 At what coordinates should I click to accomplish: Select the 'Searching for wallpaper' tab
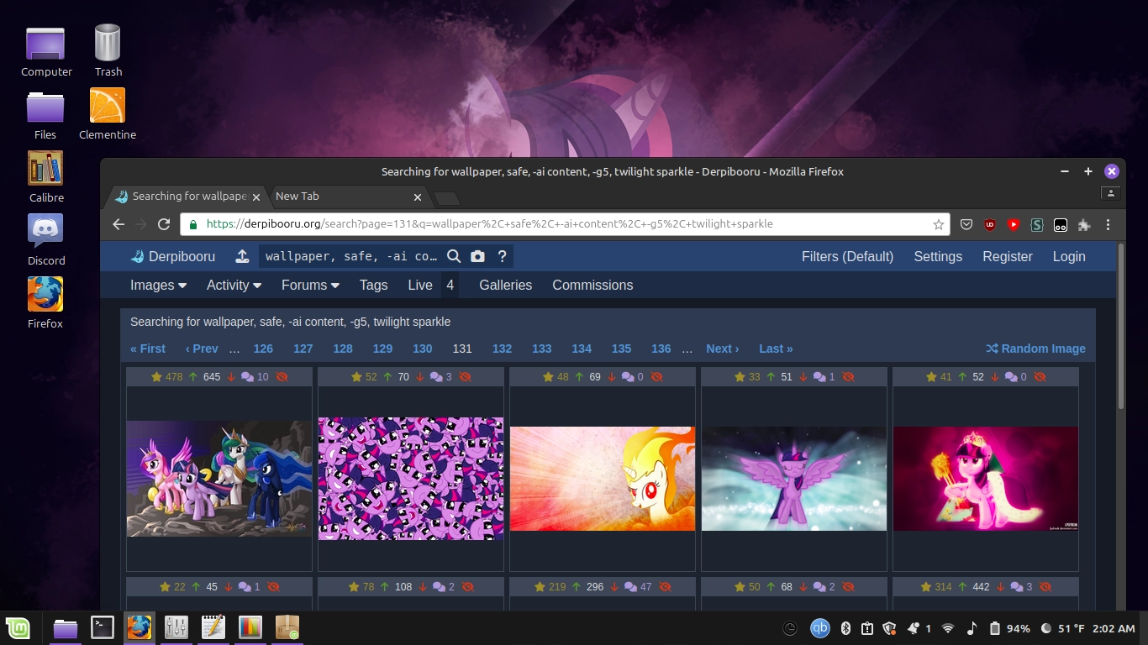coord(188,197)
